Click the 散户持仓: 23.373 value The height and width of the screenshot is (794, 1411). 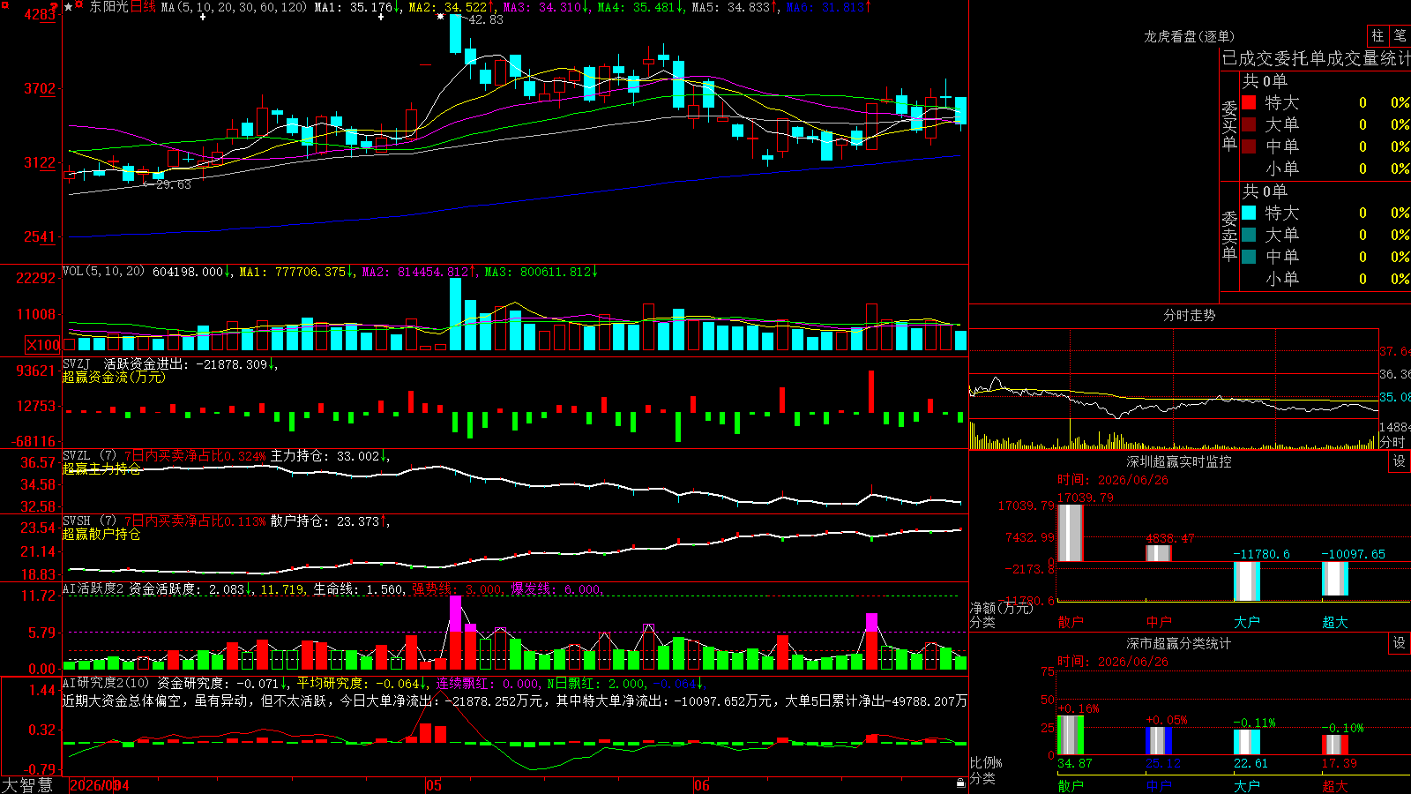coord(325,521)
